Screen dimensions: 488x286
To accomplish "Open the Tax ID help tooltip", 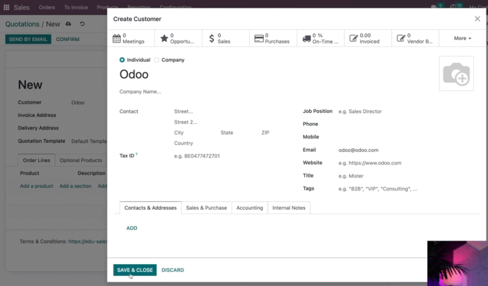I will point(136,154).
